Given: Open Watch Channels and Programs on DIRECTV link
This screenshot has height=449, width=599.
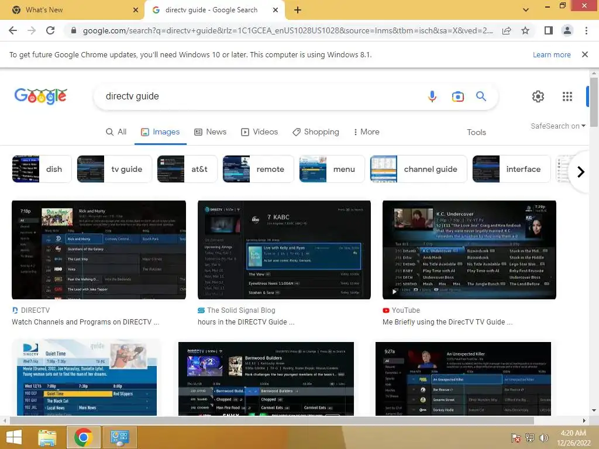Looking at the screenshot, I should (85, 322).
